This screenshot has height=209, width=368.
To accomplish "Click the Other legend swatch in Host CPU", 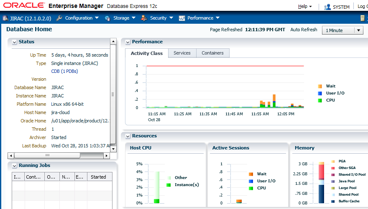I will pyautogui.click(x=169, y=178).
